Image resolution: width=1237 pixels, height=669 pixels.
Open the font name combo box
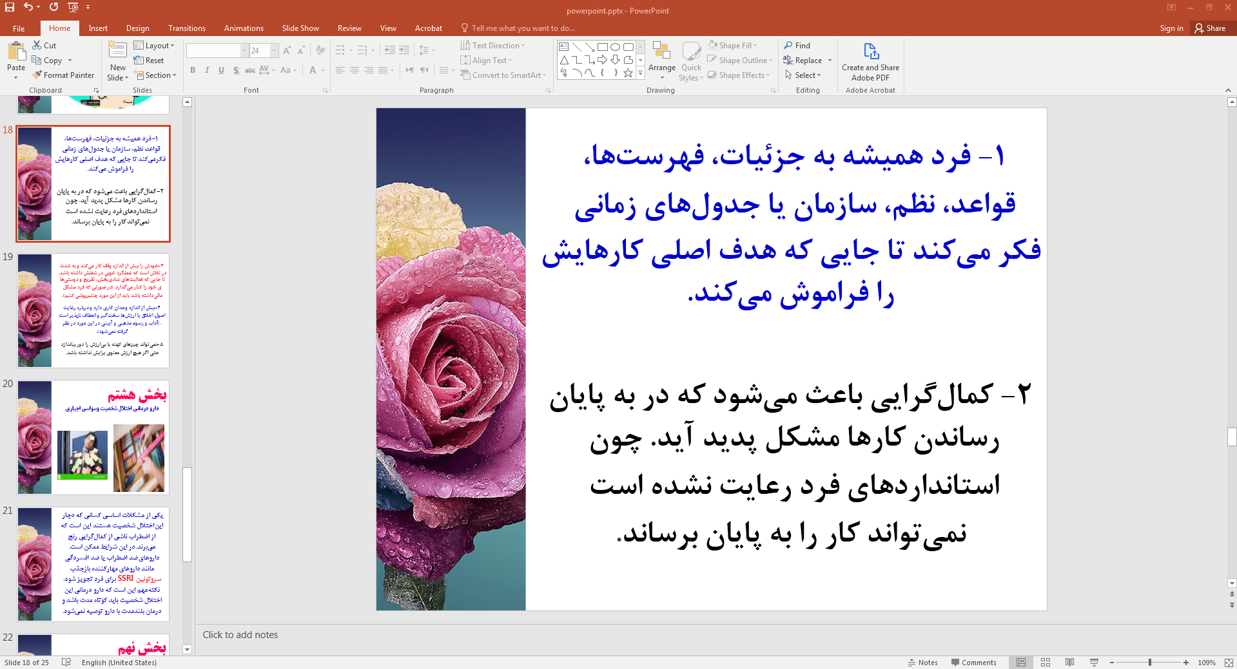click(217, 50)
